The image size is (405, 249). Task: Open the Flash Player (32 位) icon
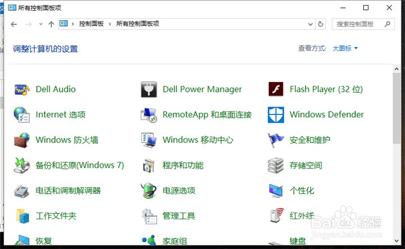tap(276, 89)
